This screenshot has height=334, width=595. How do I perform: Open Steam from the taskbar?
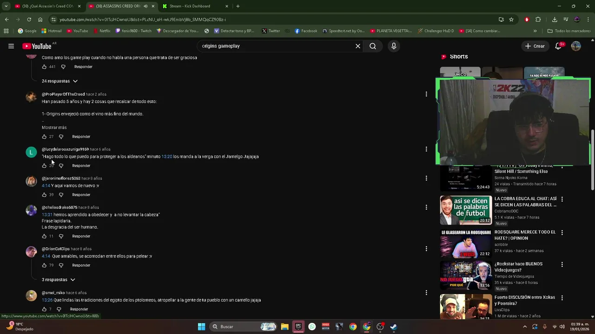(394, 327)
